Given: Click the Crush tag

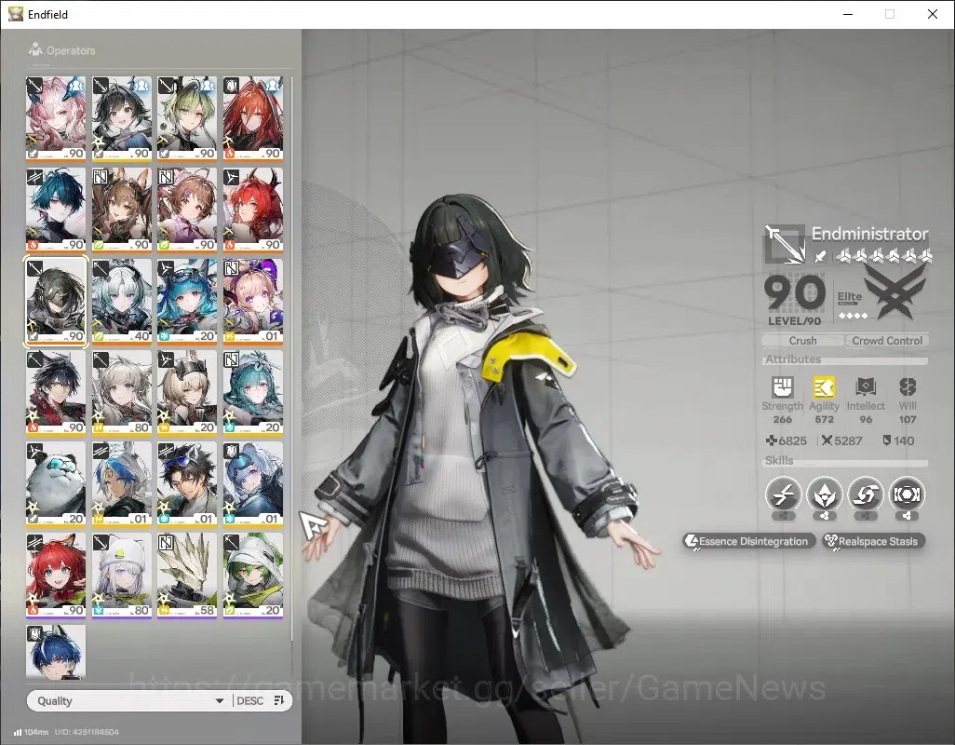Looking at the screenshot, I should coord(802,341).
